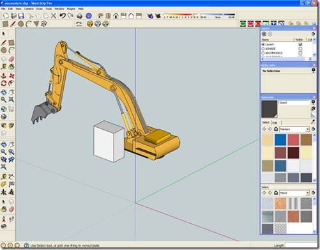
Task: Choose the Push/Pull tool
Action: coord(4,75)
